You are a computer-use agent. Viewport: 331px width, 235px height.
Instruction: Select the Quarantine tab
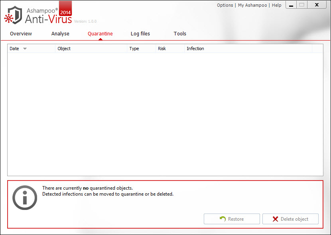click(x=100, y=34)
